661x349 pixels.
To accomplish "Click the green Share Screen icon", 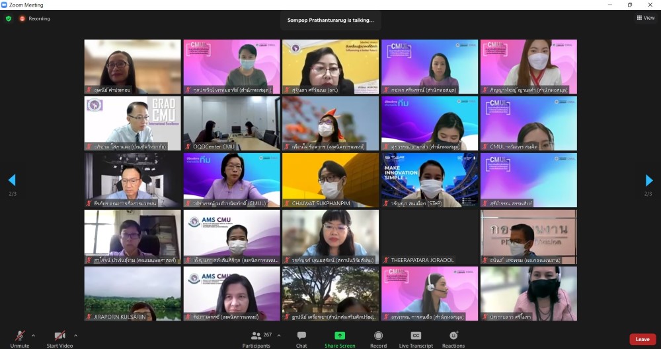I will pyautogui.click(x=340, y=336).
